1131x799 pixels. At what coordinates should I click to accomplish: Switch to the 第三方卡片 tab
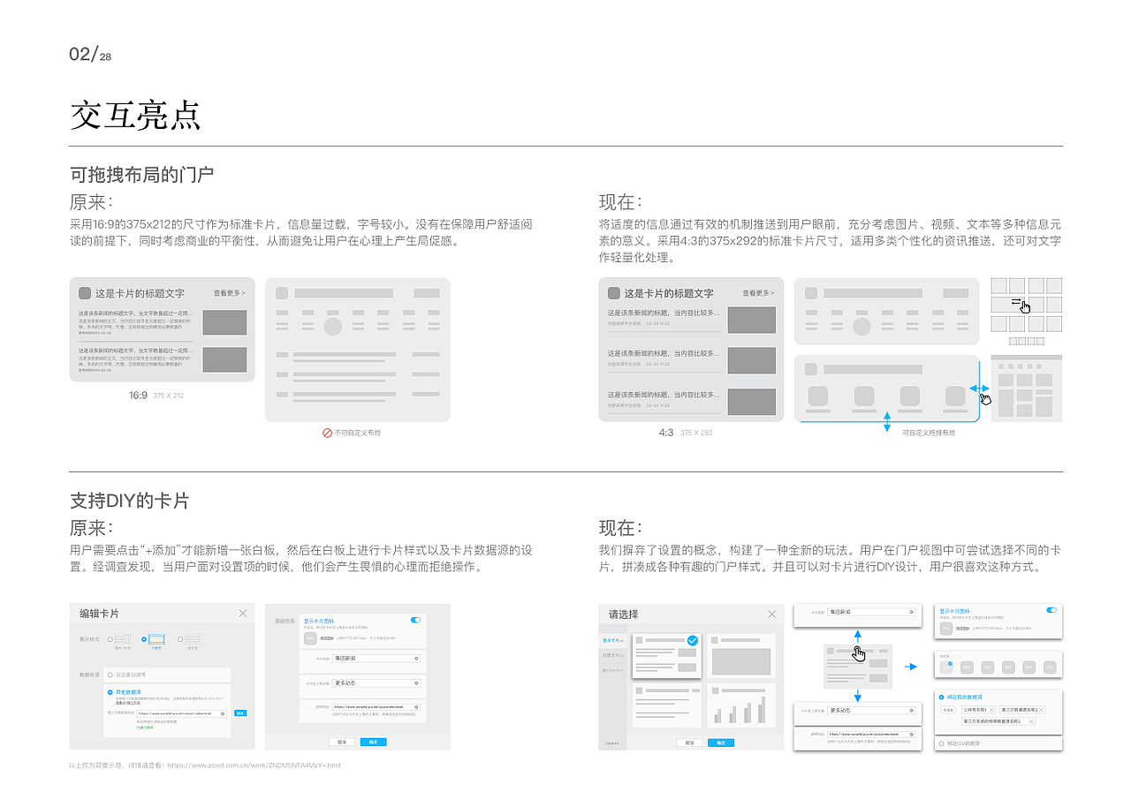612,670
